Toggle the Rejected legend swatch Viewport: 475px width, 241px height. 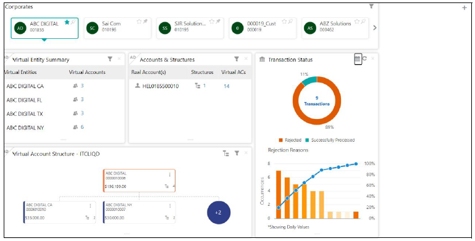[280, 140]
